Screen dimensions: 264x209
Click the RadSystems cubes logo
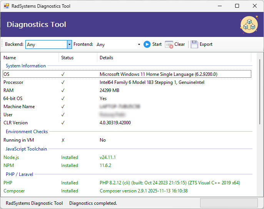point(249,25)
